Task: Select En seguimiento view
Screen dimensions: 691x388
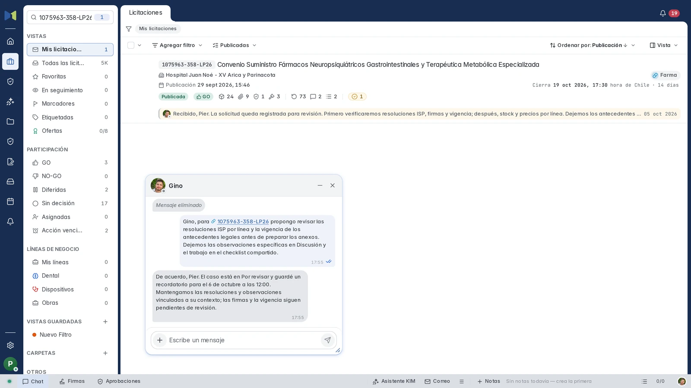Action: (x=70, y=90)
